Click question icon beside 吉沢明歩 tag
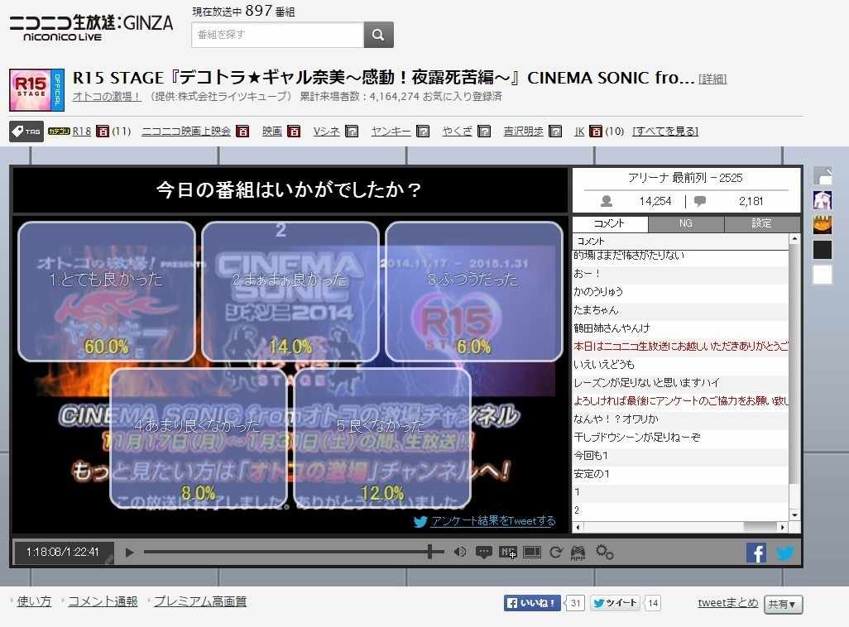 (x=555, y=131)
